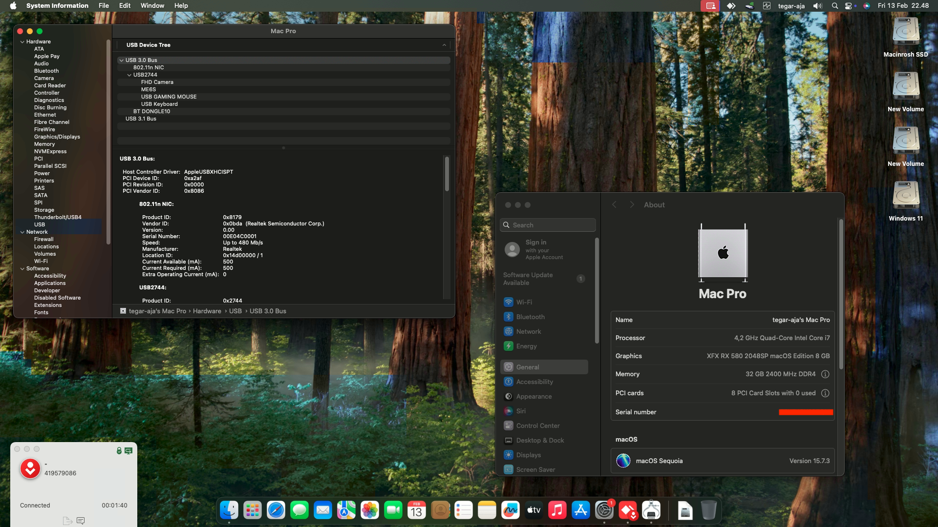The width and height of the screenshot is (938, 527).
Task: Select Displays in System Settings sidebar
Action: 544,455
